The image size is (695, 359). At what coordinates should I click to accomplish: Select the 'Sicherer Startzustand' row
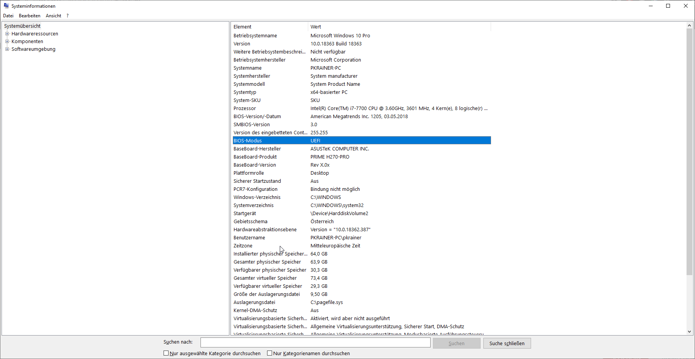[362, 181]
